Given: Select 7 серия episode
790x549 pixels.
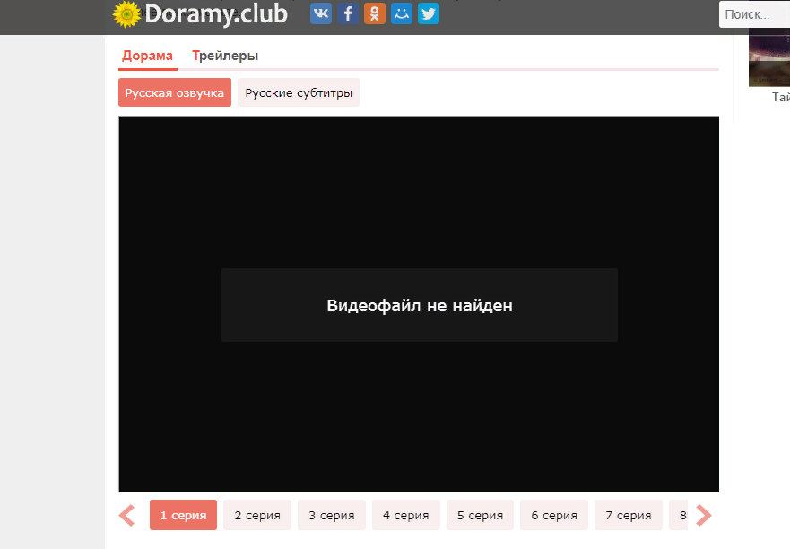Looking at the screenshot, I should pos(629,515).
